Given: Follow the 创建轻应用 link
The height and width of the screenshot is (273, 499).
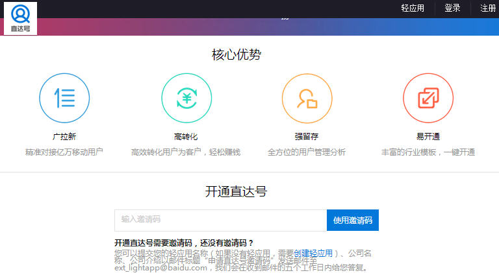Looking at the screenshot, I should (313, 254).
